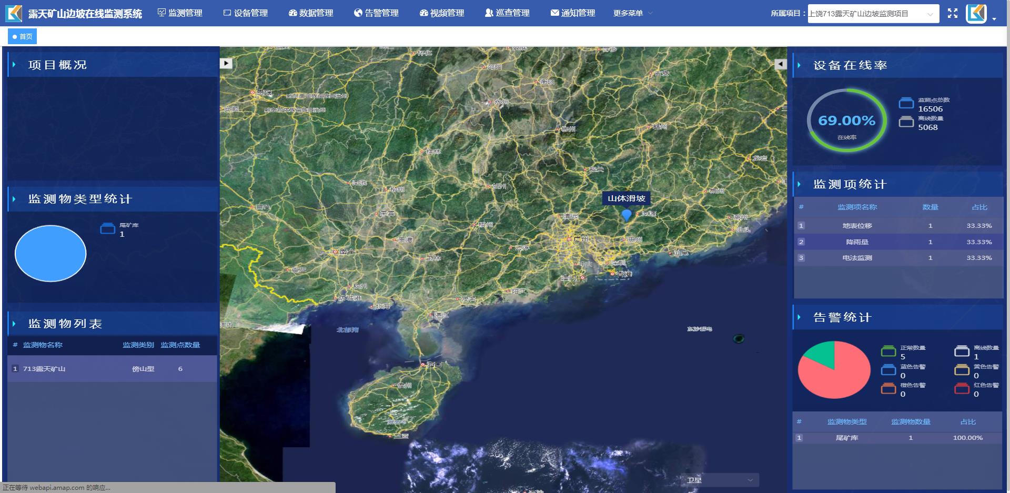Open the 卫星 map type dropdown
This screenshot has width=1010, height=493.
[x=720, y=480]
